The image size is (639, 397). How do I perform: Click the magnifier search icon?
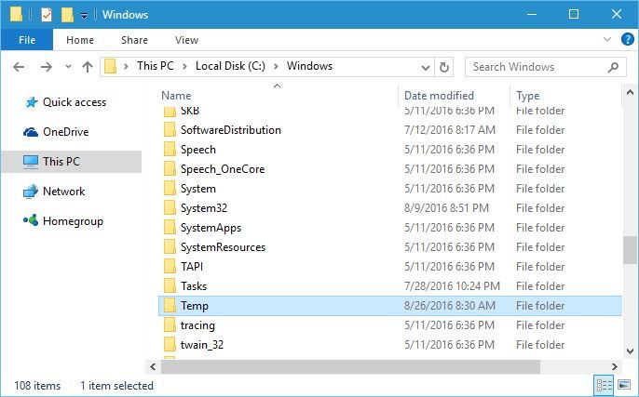pos(613,67)
